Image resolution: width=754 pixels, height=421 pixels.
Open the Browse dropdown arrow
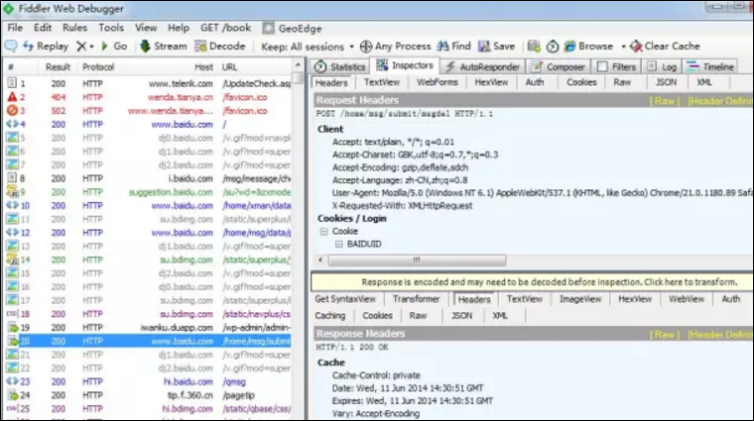[623, 47]
